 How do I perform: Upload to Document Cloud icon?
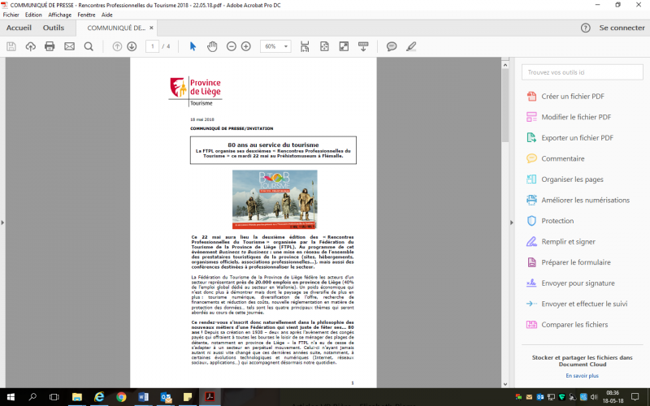pos(30,46)
